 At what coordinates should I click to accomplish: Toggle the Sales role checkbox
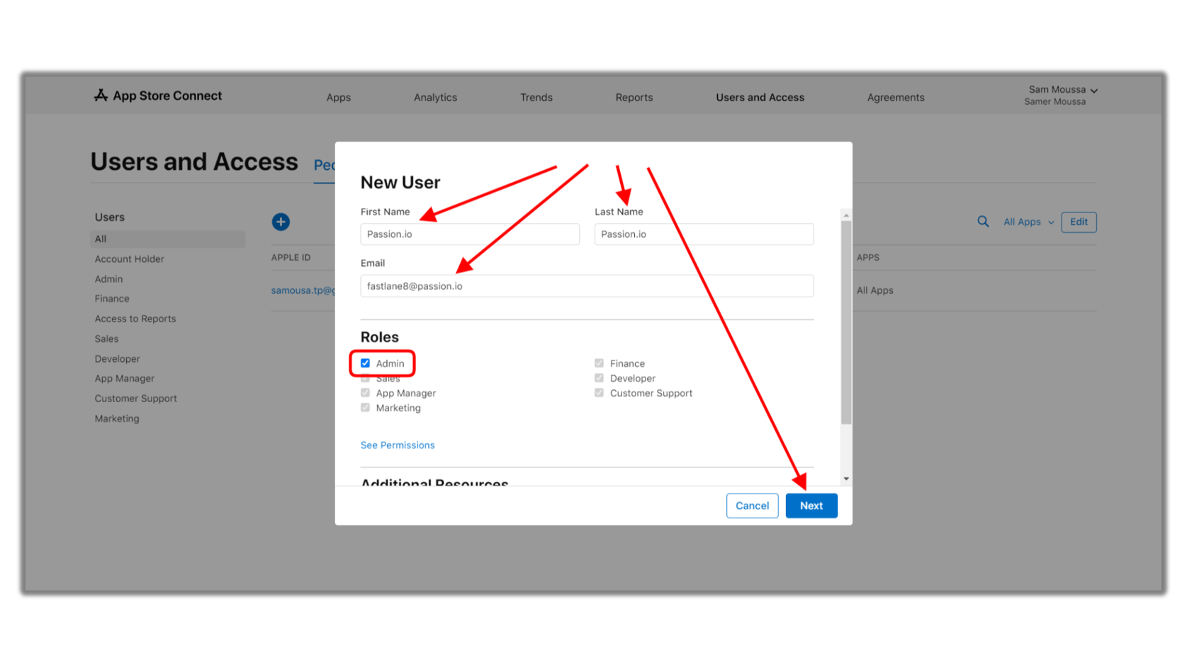[x=365, y=379]
